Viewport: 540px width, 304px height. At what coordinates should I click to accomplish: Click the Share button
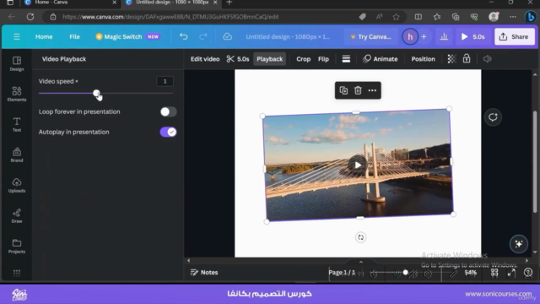tap(515, 36)
